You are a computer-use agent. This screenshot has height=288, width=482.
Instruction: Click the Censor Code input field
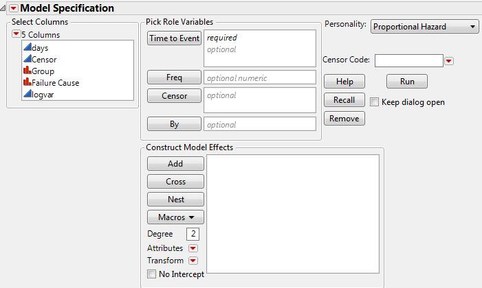coord(408,60)
